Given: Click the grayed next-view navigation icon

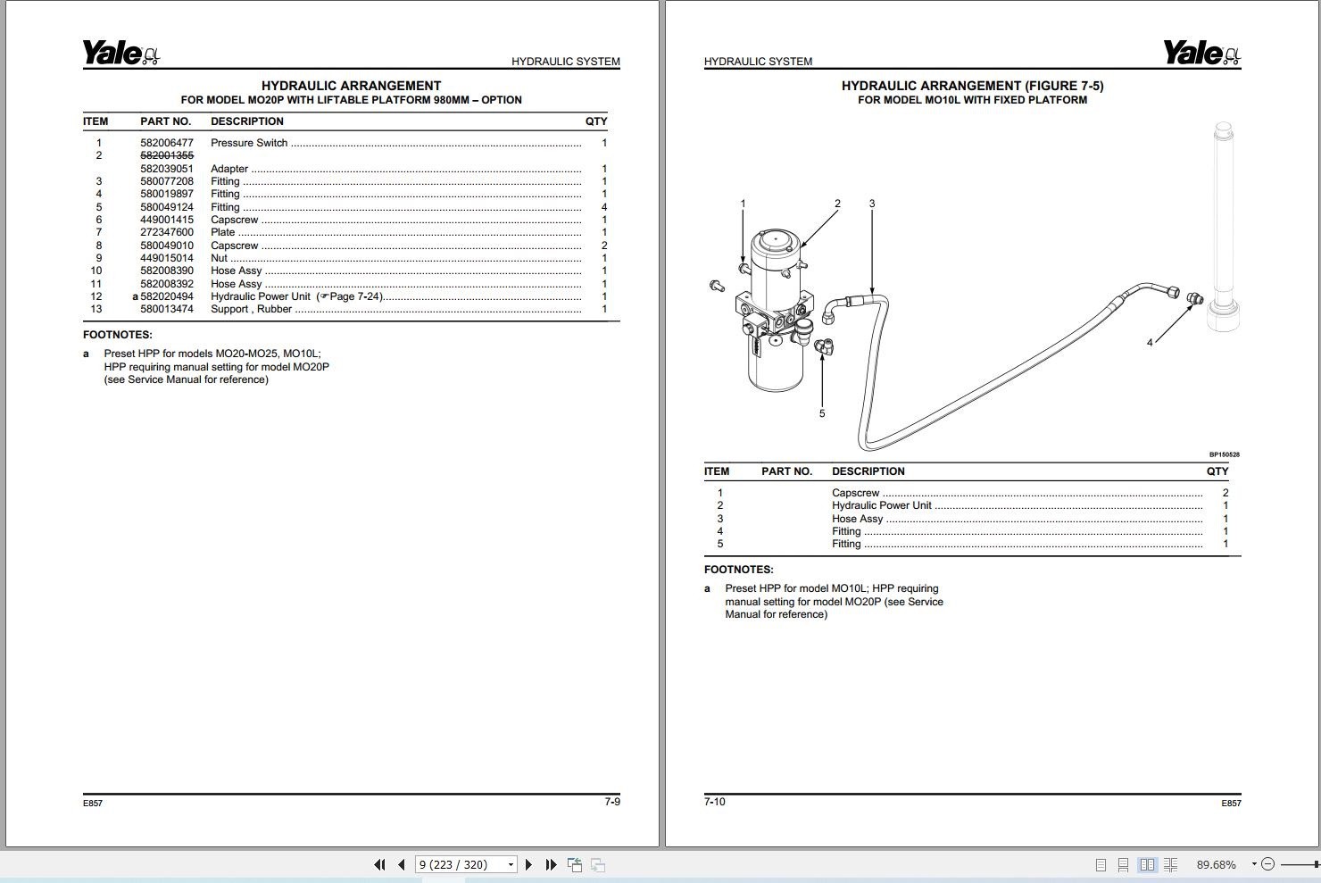Looking at the screenshot, I should click(x=596, y=864).
